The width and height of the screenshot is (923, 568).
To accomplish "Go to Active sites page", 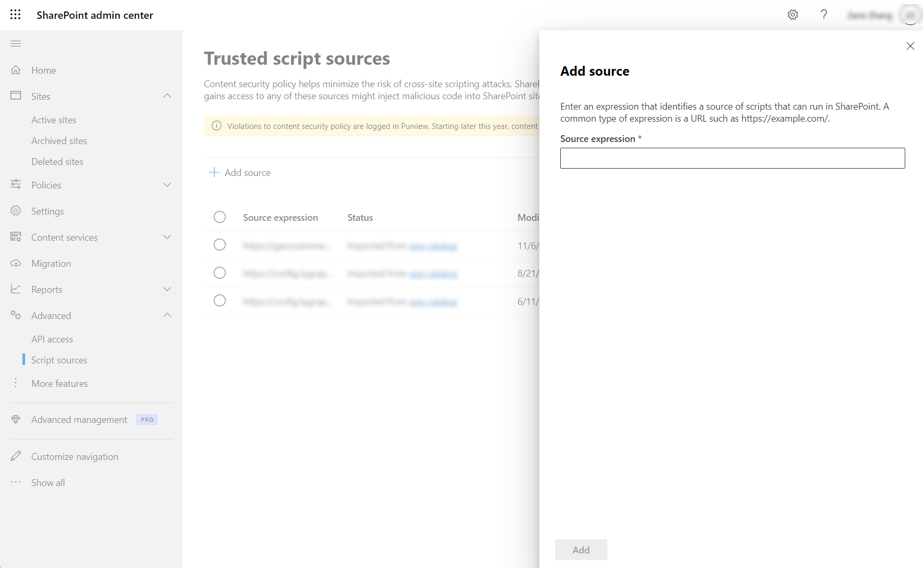I will point(54,120).
